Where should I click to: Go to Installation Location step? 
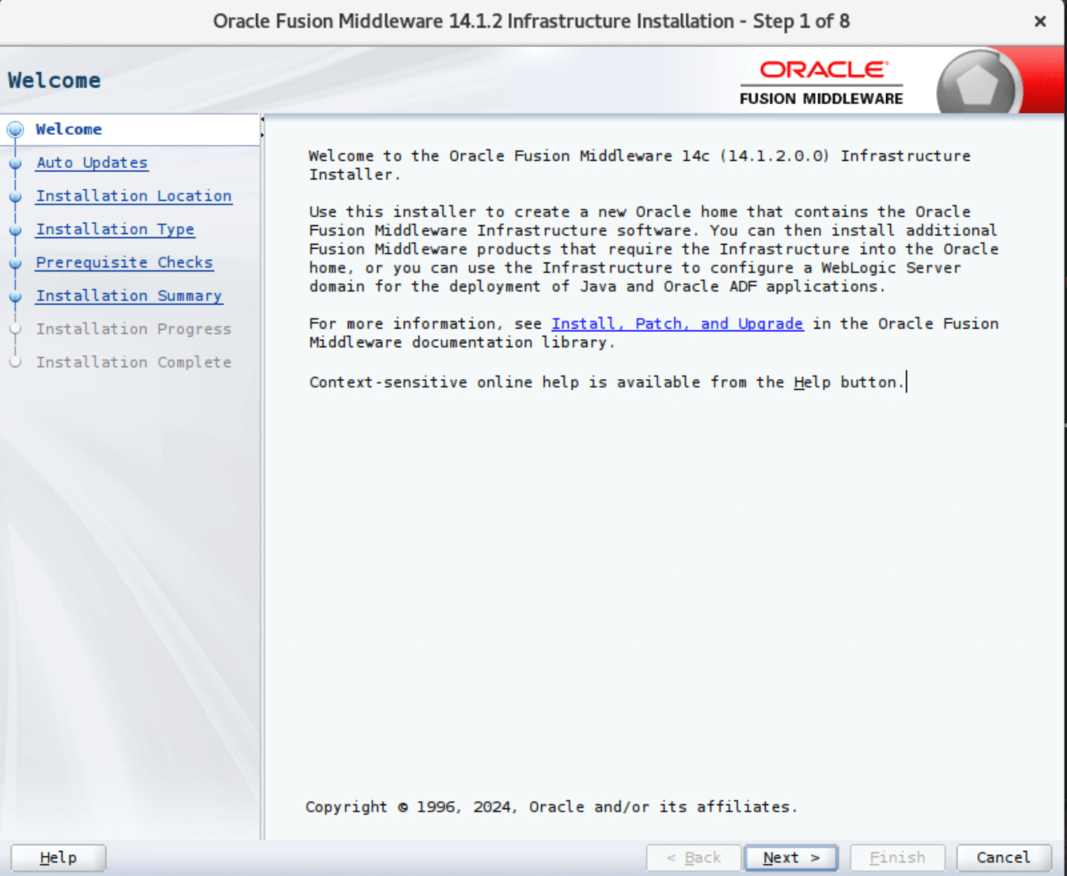click(x=134, y=196)
